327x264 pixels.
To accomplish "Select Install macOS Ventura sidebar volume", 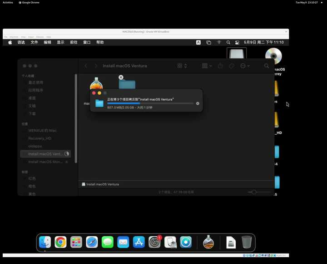I will [45, 154].
